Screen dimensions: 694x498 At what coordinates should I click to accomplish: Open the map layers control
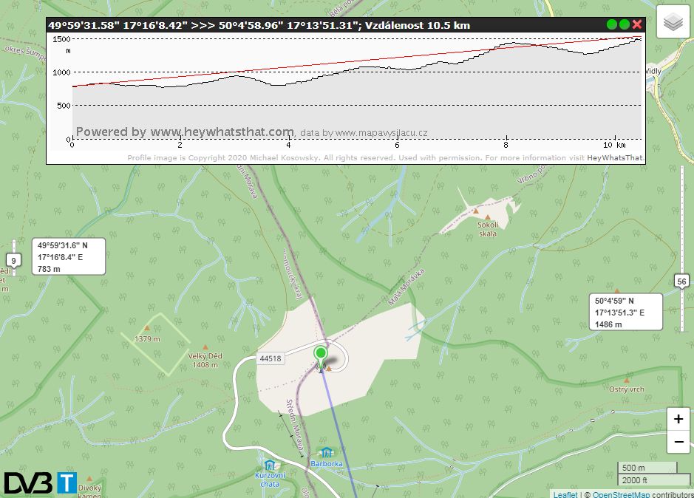[x=673, y=23]
